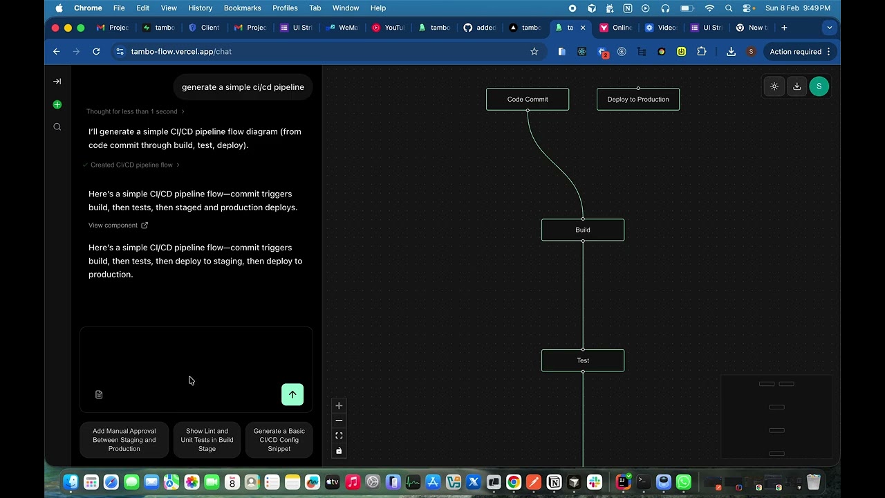Open a new browser tab
The height and width of the screenshot is (498, 885).
click(x=784, y=28)
